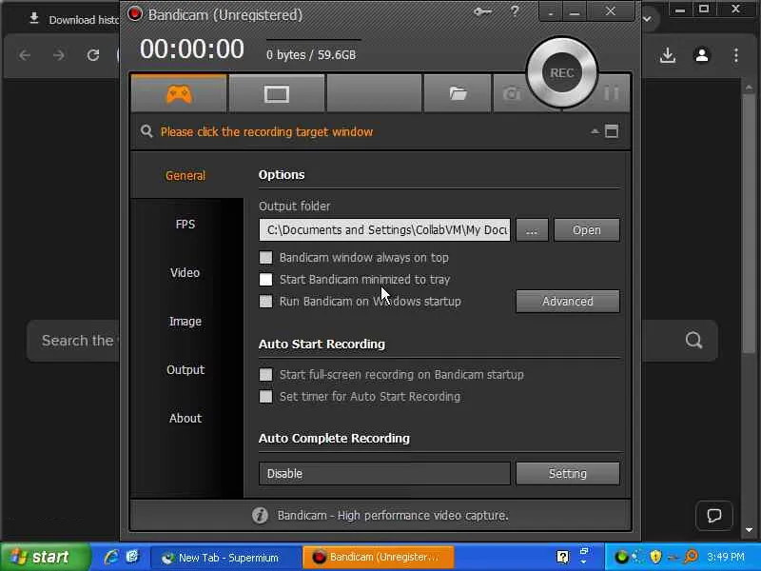The image size is (761, 571).
Task: Open the Image settings tab
Action: (x=185, y=321)
